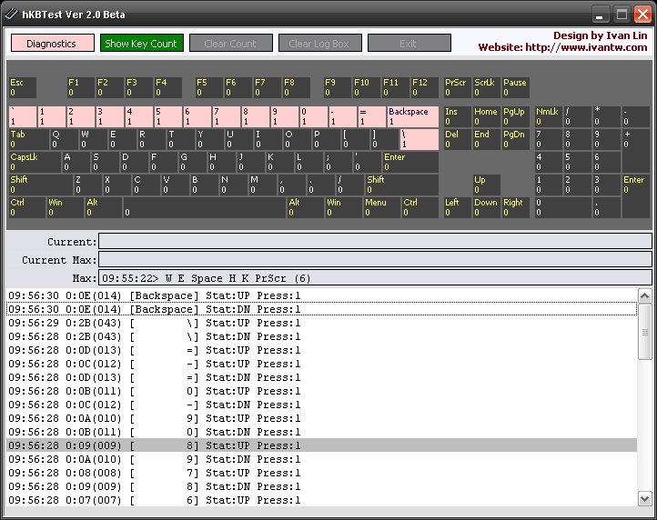Image resolution: width=657 pixels, height=520 pixels.
Task: Click the Max field showing key combination
Action: tap(374, 277)
